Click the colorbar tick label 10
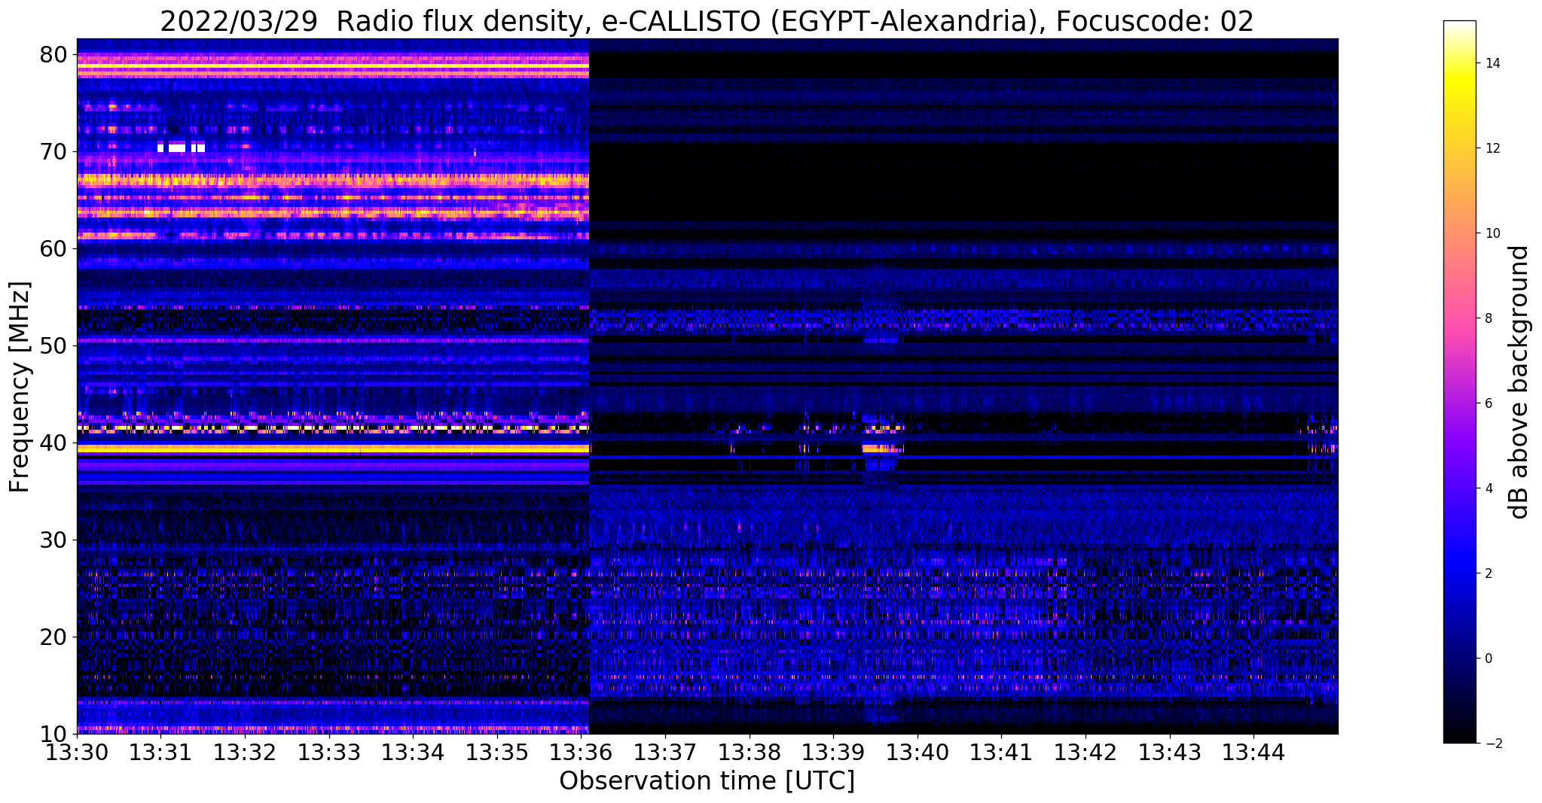The height and width of the screenshot is (803, 1542). [x=1492, y=233]
